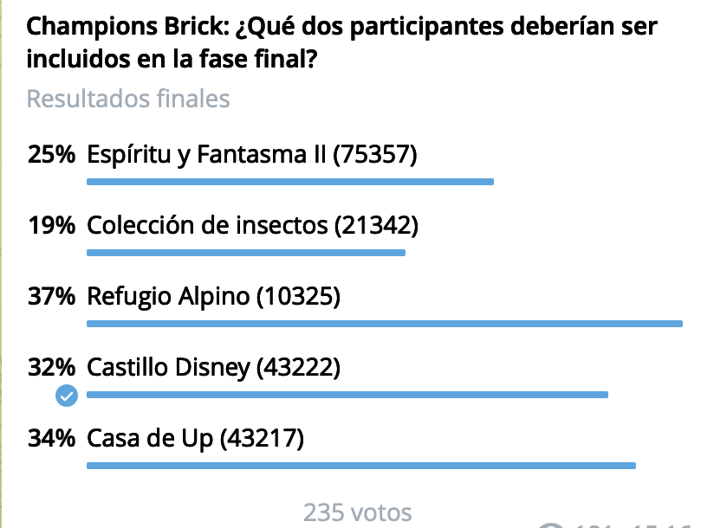Select the Espíritu y Fantasma II option

(x=252, y=155)
